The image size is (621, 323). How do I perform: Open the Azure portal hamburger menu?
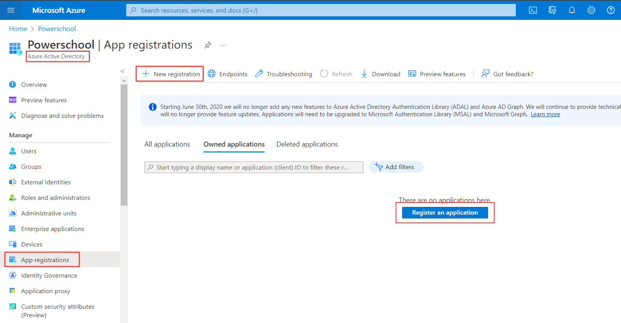point(11,10)
